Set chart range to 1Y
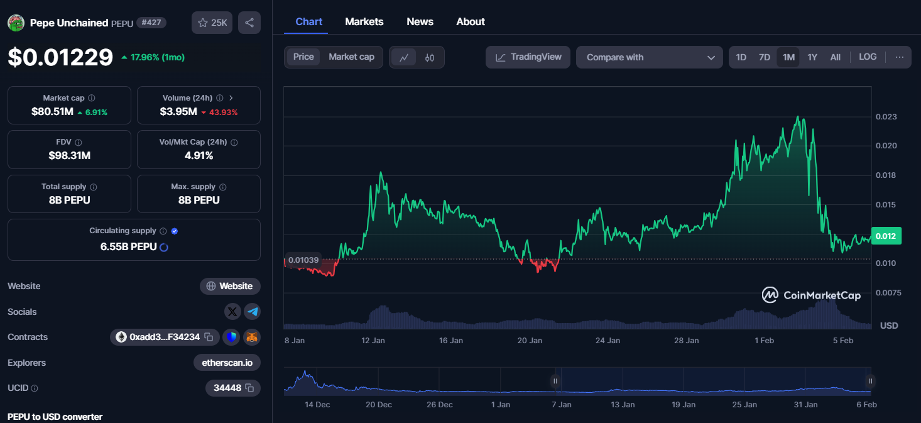921x423 pixels. pos(812,57)
